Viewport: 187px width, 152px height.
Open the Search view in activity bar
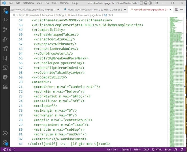[x=5, y=20]
